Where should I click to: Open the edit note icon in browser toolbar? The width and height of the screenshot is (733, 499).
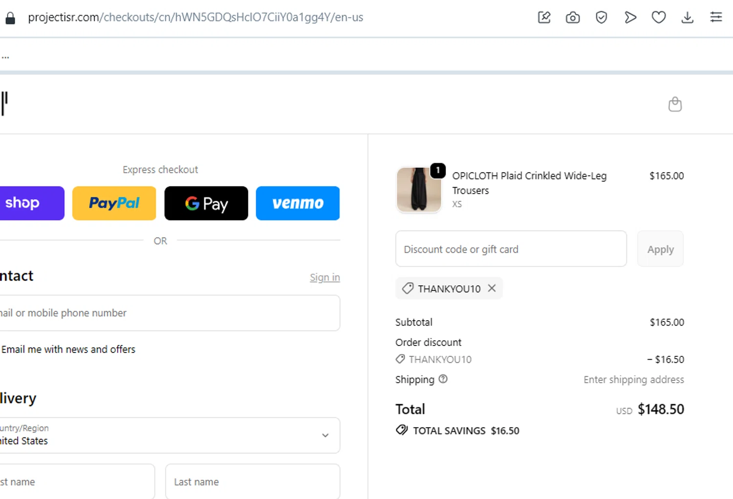[544, 18]
